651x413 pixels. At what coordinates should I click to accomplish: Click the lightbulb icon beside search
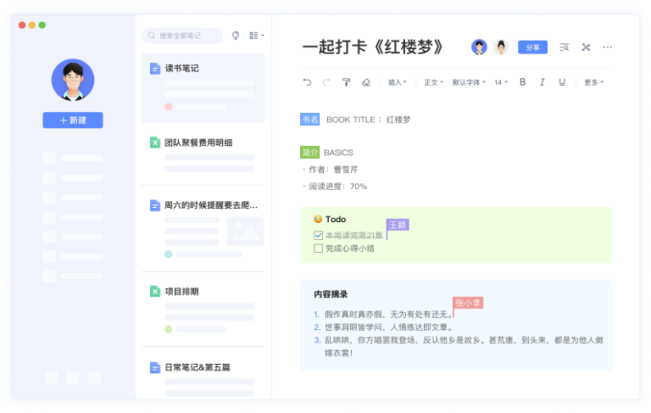[x=236, y=36]
